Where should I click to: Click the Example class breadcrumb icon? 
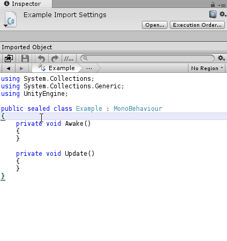[x=42, y=67]
